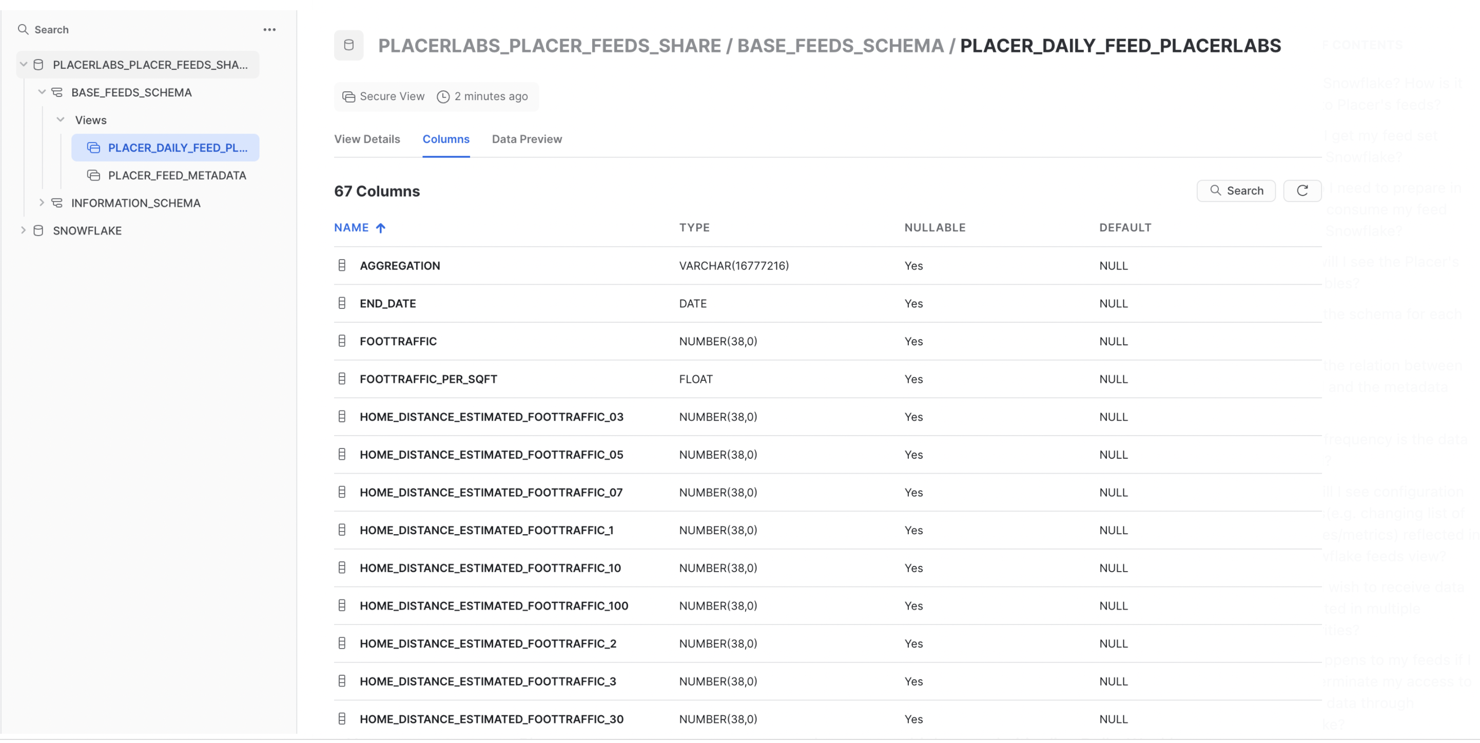Click the schema icon beside INFORMATION_SCHEMA

coord(57,203)
